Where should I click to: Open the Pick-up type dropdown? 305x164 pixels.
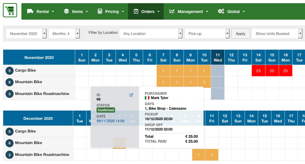pyautogui.click(x=207, y=33)
